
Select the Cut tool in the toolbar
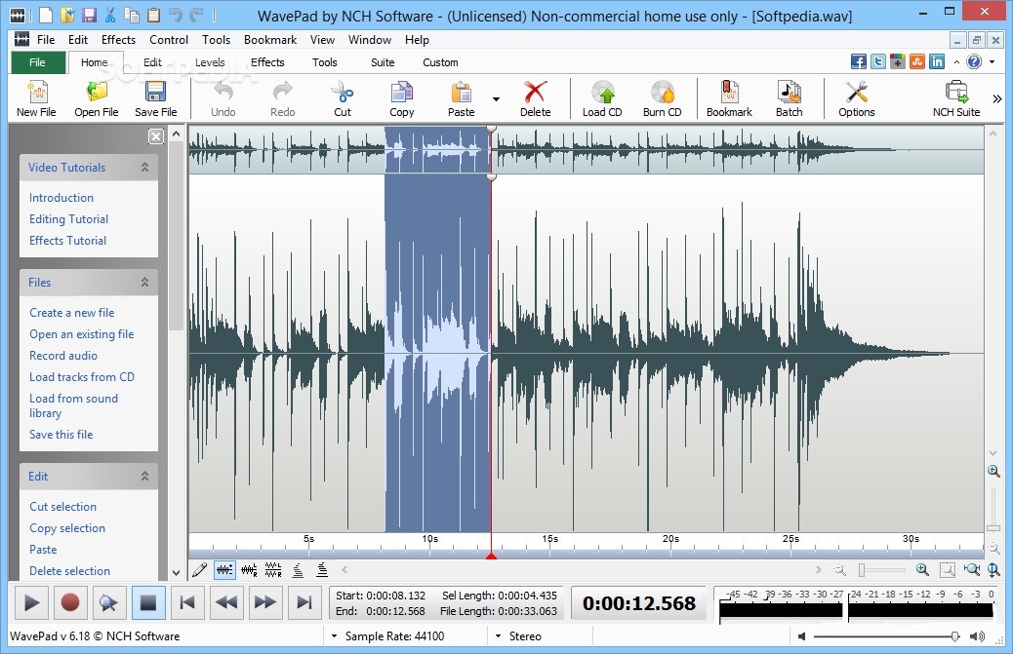point(343,97)
